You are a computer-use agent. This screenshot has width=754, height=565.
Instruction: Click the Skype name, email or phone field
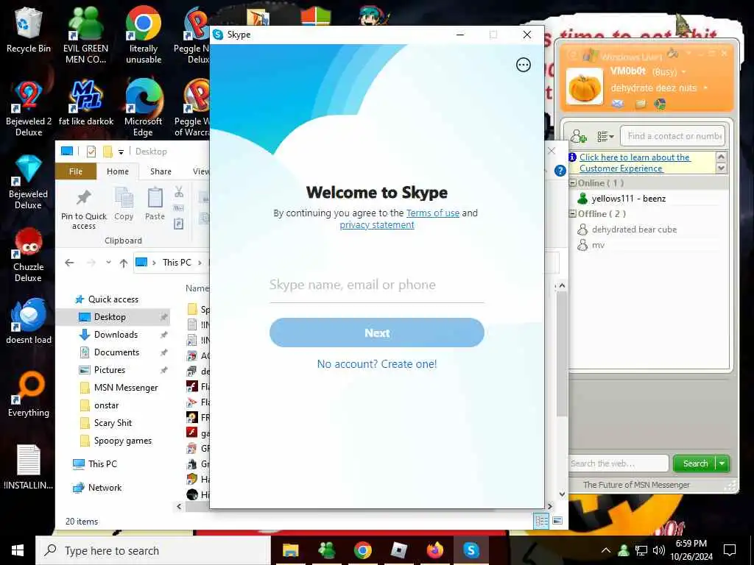(x=376, y=285)
